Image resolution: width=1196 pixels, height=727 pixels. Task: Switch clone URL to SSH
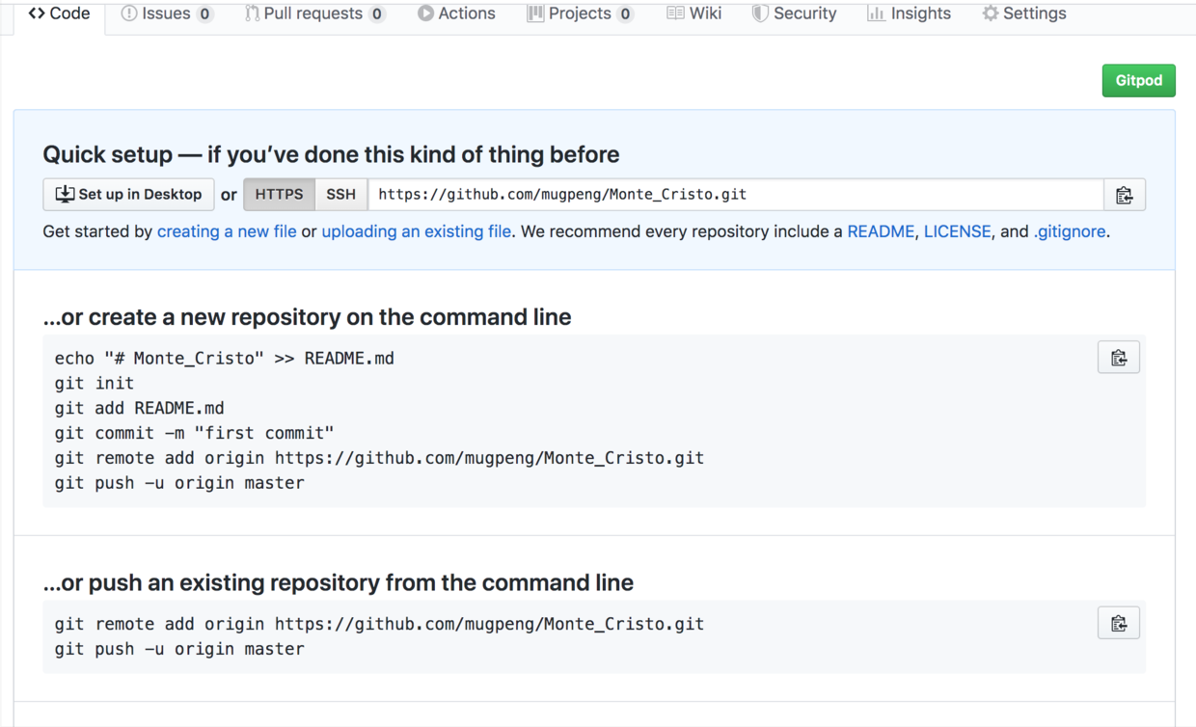point(340,195)
